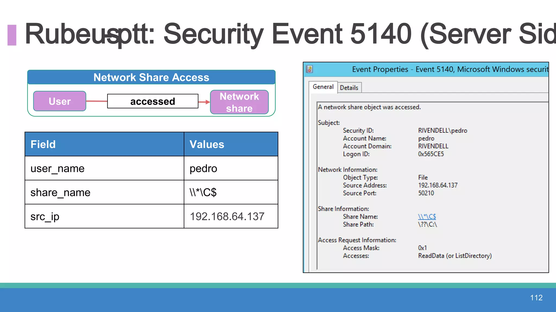Switch to the General tab

[323, 87]
